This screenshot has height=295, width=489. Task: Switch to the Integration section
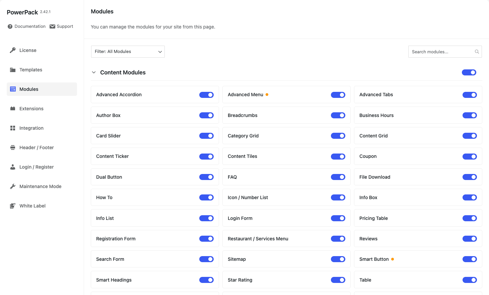(42, 128)
